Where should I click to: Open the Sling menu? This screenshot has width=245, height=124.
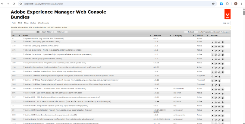click(26, 23)
